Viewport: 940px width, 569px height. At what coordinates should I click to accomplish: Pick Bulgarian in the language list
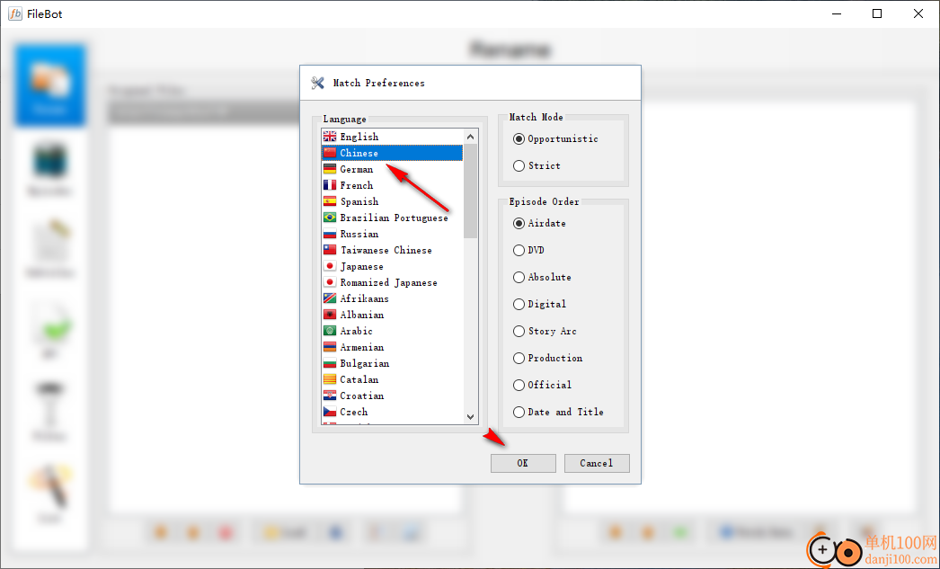pyautogui.click(x=392, y=363)
